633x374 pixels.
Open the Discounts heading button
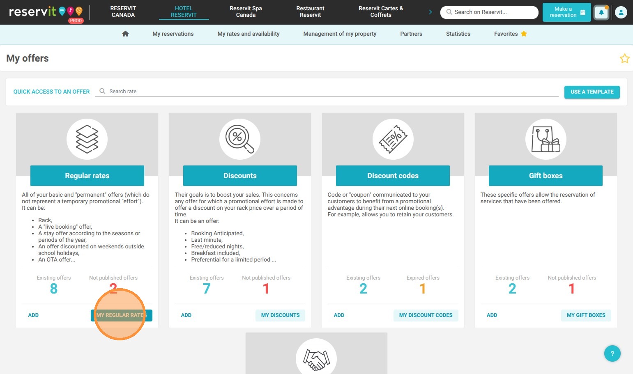[x=240, y=176]
